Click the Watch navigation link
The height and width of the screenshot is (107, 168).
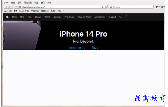[x=47, y=17]
